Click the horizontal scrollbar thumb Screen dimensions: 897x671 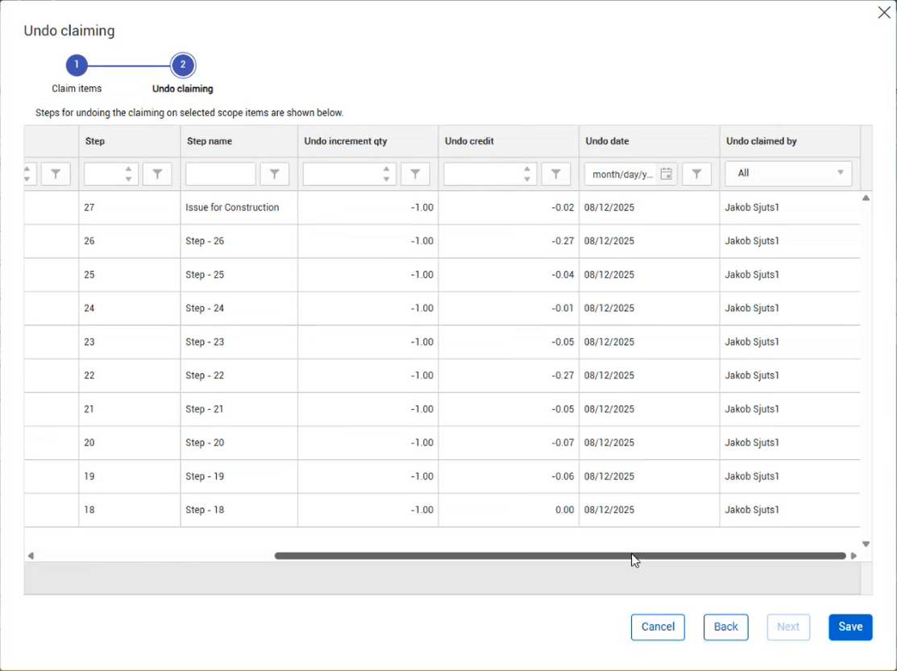[559, 556]
